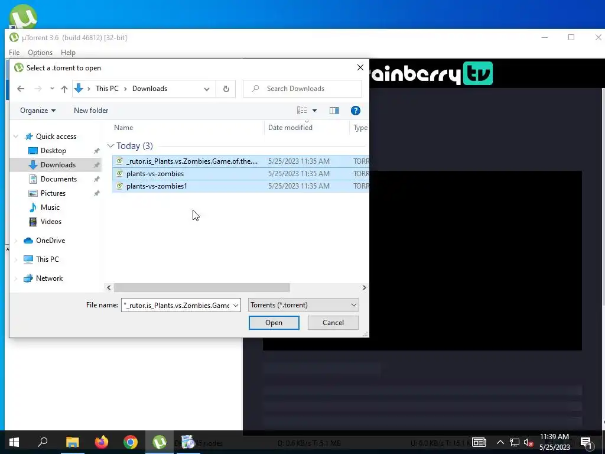Click the Back arrow in file dialog
This screenshot has width=605, height=454.
[21, 89]
